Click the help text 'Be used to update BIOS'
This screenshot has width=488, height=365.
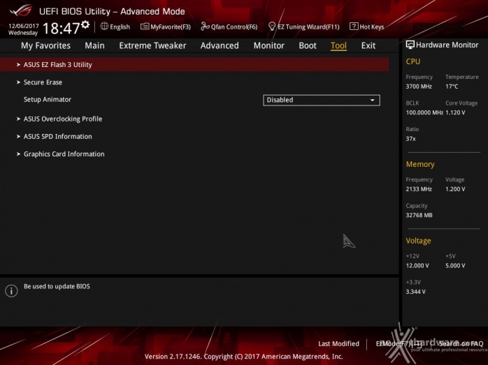point(57,286)
